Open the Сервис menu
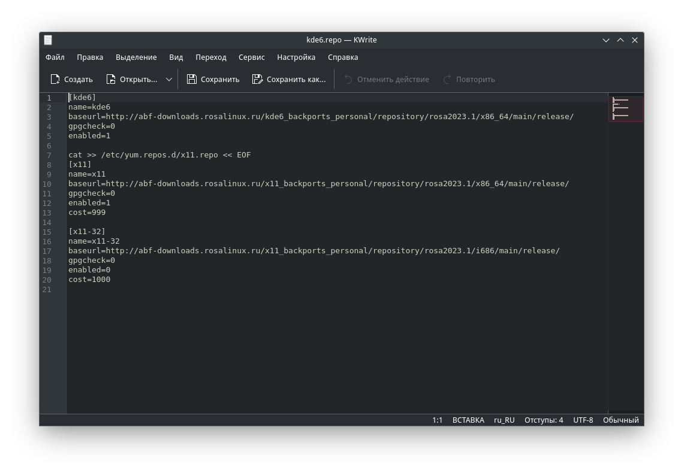The width and height of the screenshot is (684, 473). tap(251, 57)
